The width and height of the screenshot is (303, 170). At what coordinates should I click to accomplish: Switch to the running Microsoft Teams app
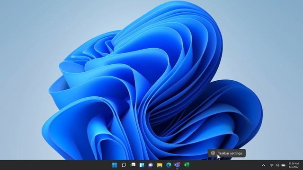(177, 165)
